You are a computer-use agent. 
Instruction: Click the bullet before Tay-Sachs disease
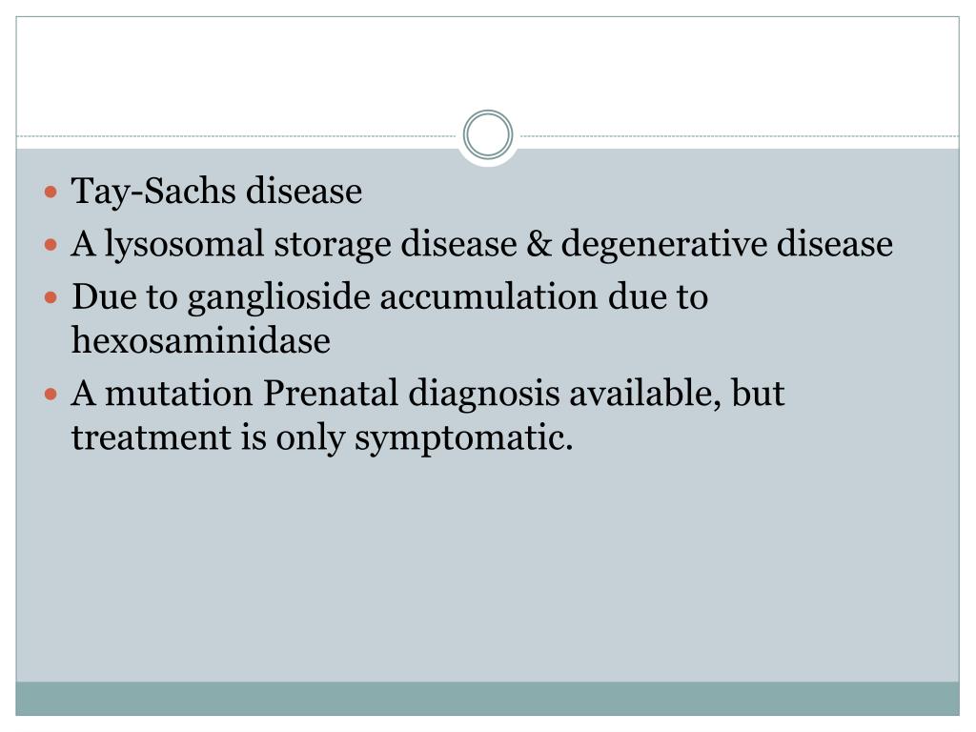51,191
